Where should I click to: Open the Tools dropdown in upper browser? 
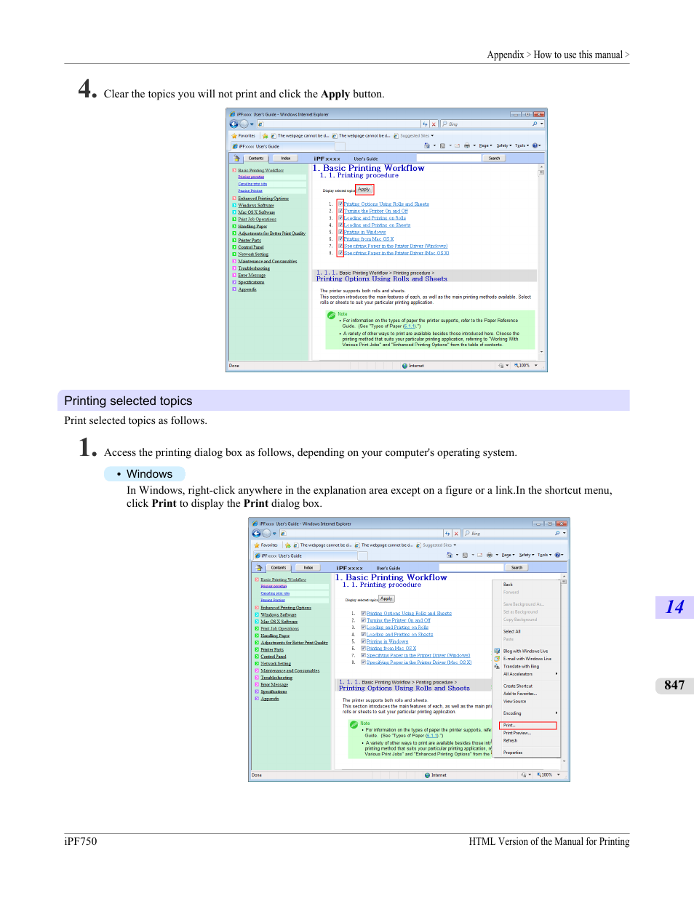522,145
